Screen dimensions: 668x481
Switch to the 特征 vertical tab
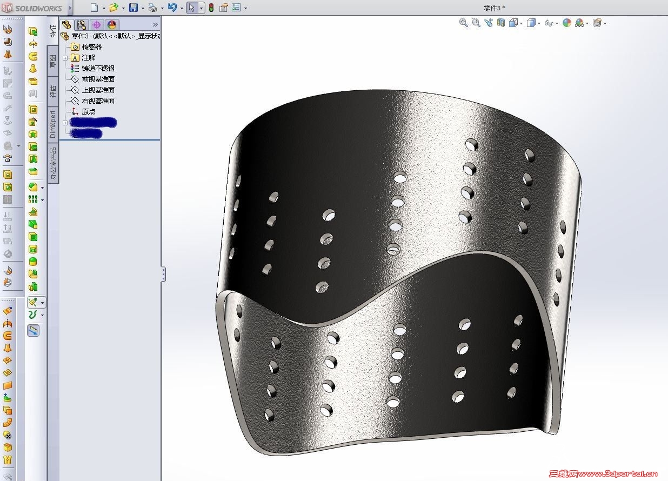coord(53,31)
